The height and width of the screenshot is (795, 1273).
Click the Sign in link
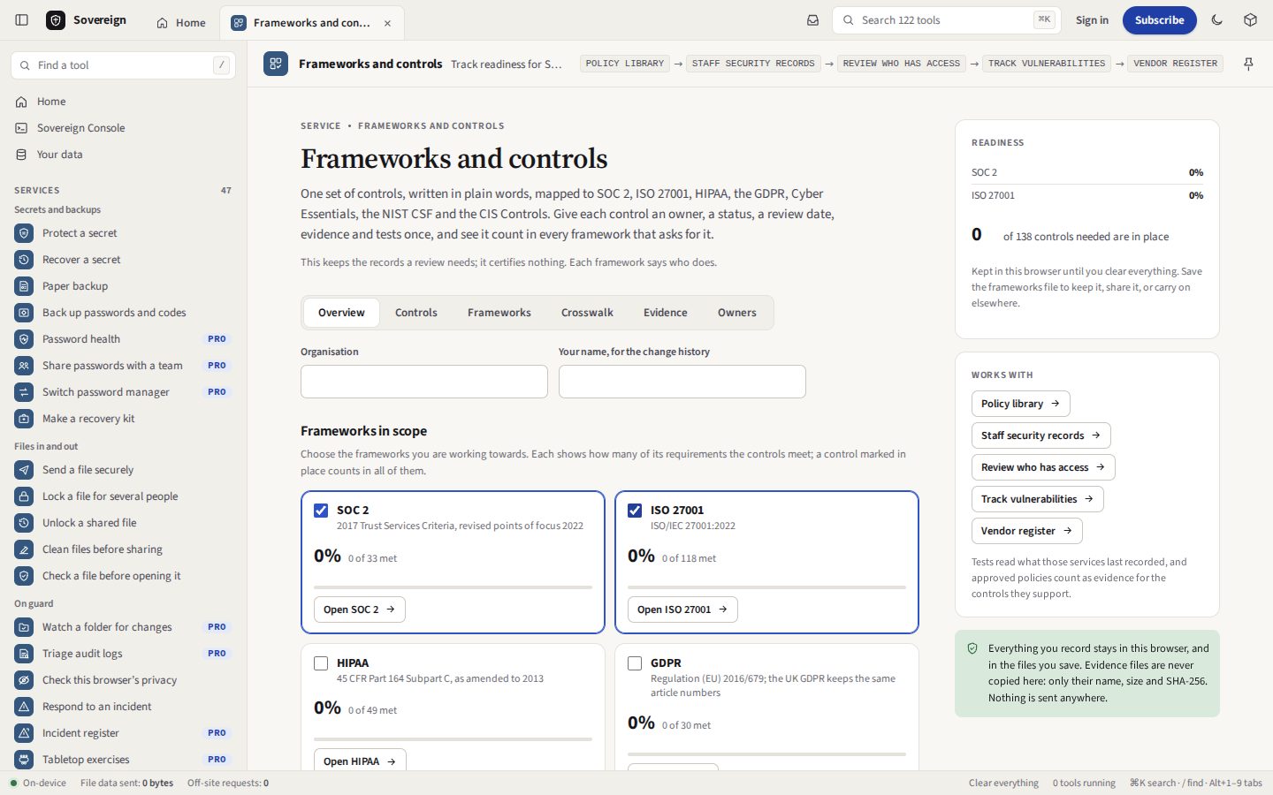[x=1092, y=20]
